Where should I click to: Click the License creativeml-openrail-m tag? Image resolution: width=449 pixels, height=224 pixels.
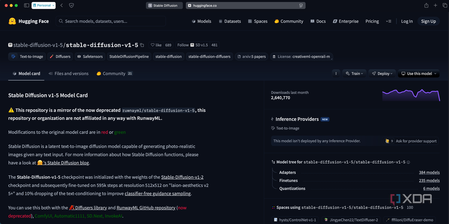[x=302, y=56]
